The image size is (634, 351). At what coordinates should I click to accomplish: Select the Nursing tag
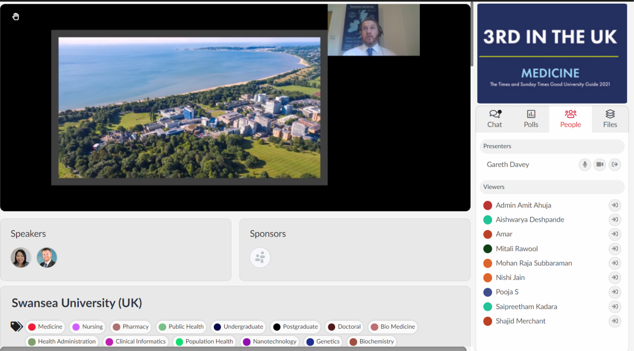click(88, 327)
